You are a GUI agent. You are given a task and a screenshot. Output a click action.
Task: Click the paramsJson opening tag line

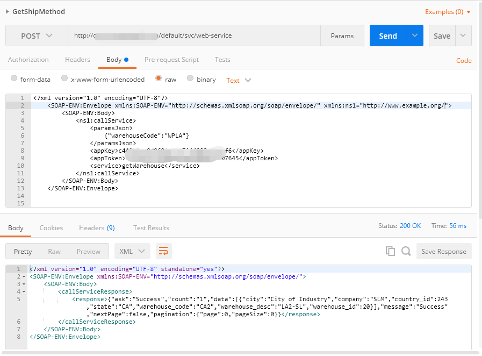coord(111,128)
